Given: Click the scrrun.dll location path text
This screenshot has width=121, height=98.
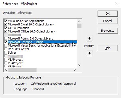Looking at the screenshot, I should pos(54,84).
